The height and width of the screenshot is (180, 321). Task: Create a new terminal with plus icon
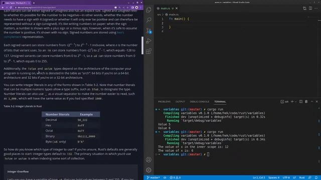(292, 101)
